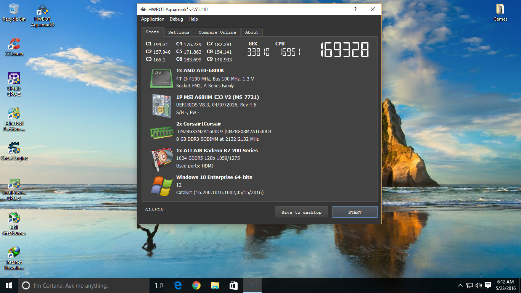The height and width of the screenshot is (293, 521).
Task: Click the title bar question mark button
Action: [x=355, y=10]
